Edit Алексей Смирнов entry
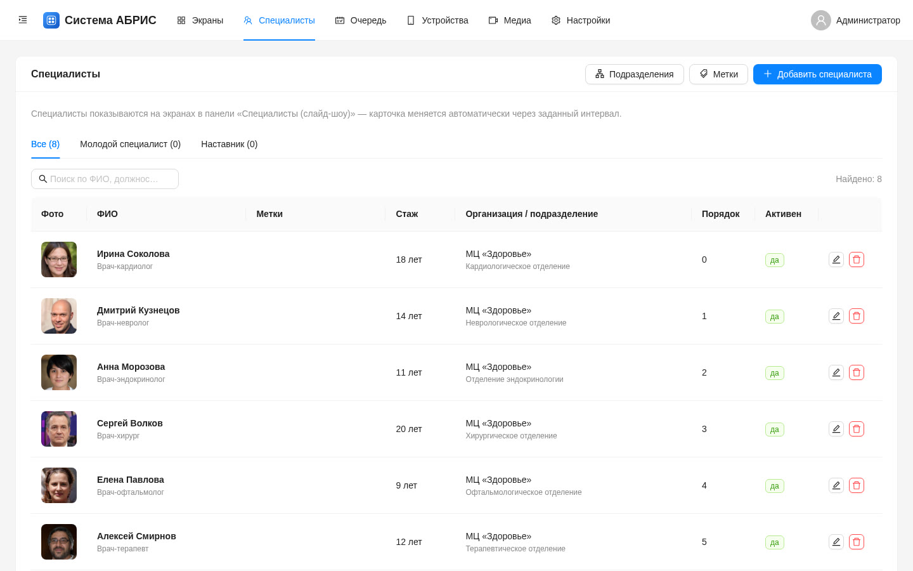913x571 pixels. click(836, 542)
